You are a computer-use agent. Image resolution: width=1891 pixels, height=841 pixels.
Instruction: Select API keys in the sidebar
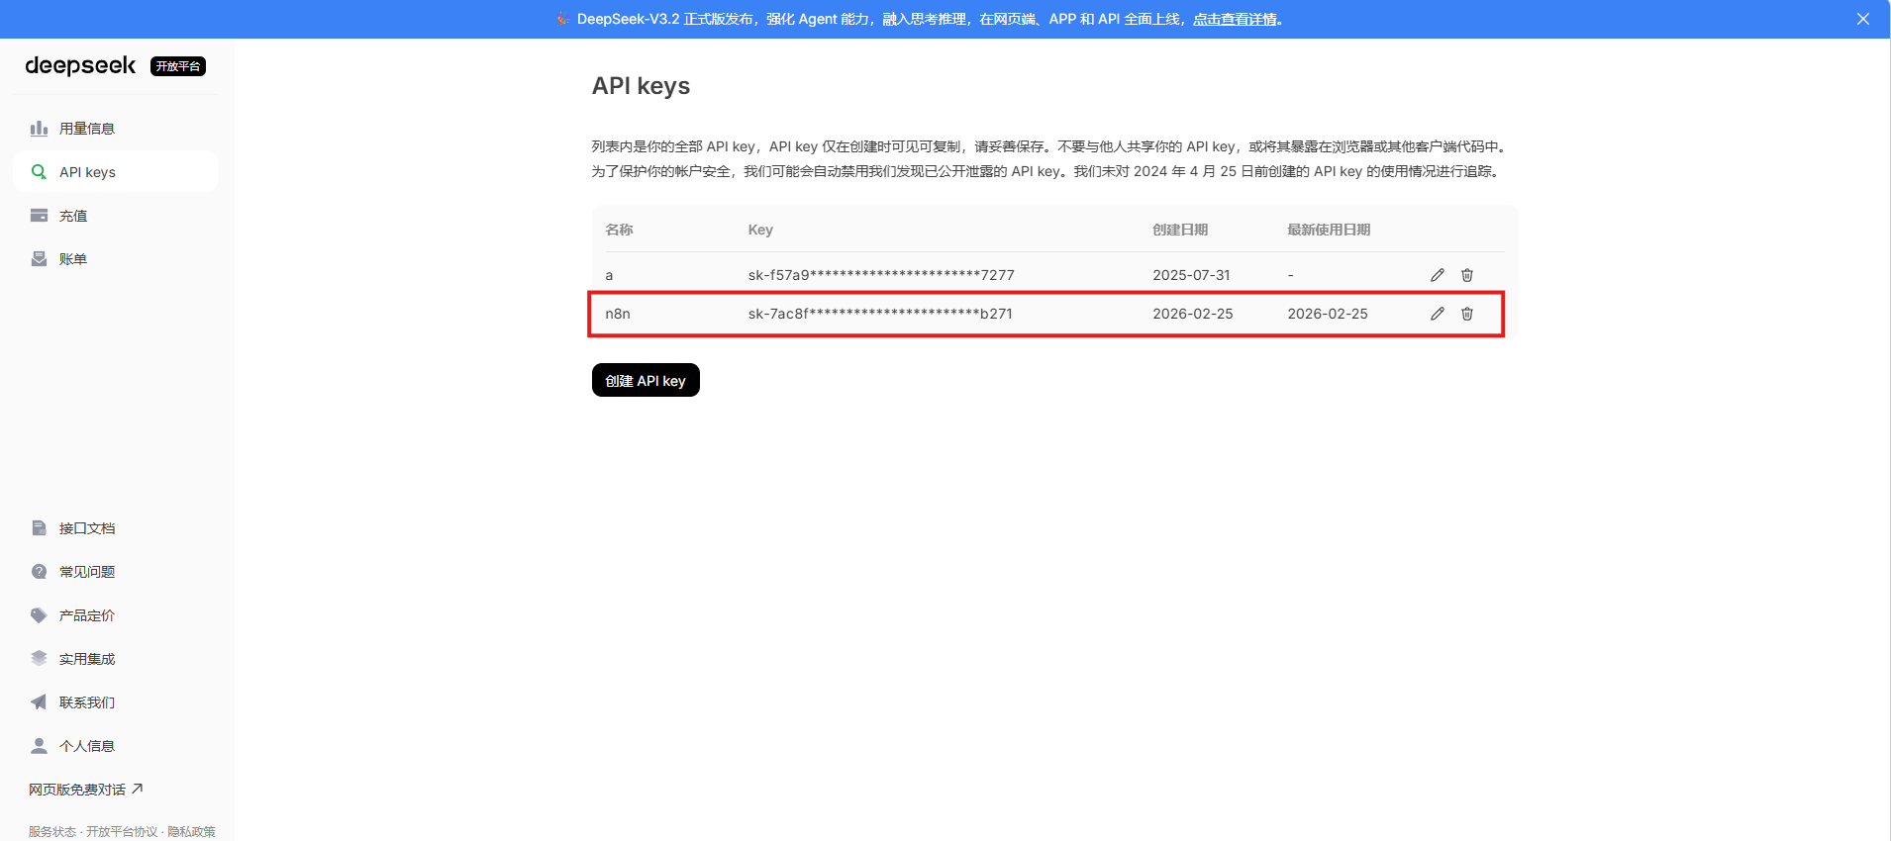pyautogui.click(x=87, y=172)
